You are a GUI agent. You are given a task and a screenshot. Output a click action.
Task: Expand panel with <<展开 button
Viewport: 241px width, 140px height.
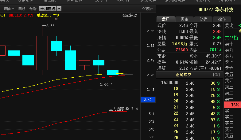coord(148,9)
